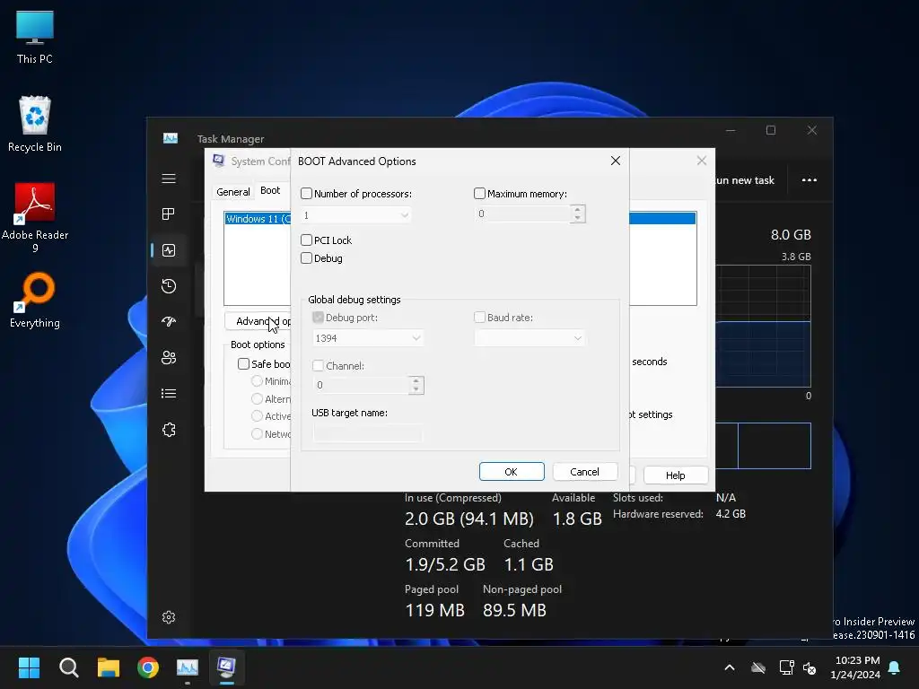The image size is (919, 689).
Task: Decrease Maximum memory spinner value
Action: click(577, 218)
